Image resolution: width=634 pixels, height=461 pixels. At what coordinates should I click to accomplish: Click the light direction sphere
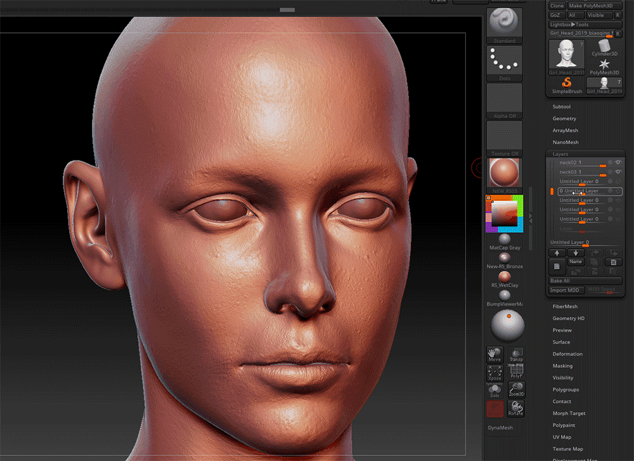click(507, 325)
